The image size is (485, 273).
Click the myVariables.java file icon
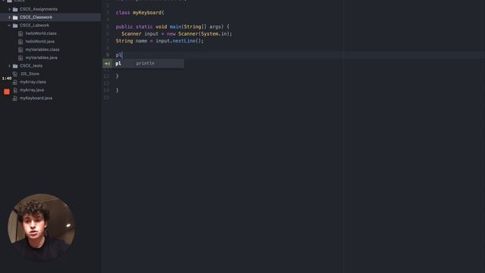click(20, 58)
